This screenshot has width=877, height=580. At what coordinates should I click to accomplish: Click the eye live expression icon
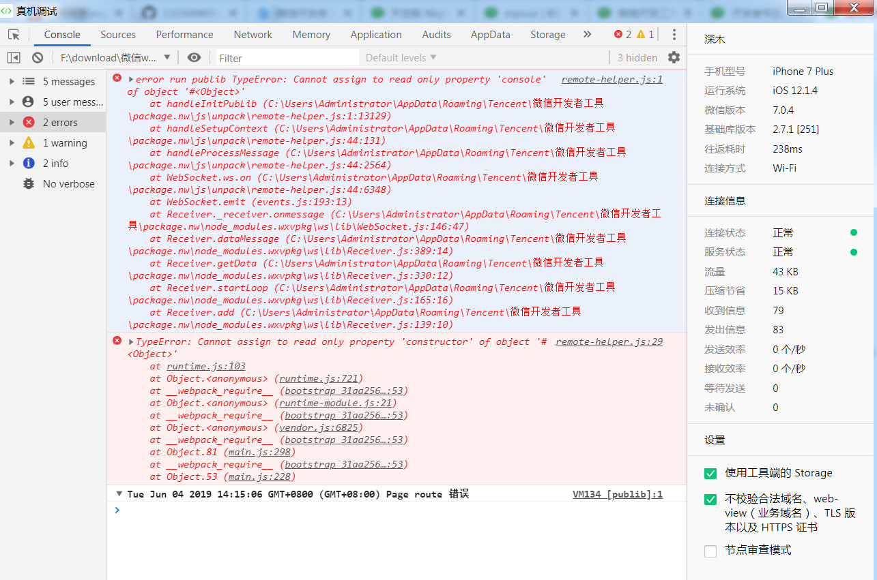pos(195,58)
